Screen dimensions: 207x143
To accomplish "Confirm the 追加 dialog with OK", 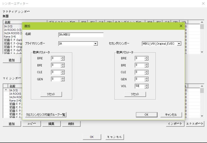I will coord(146,115).
